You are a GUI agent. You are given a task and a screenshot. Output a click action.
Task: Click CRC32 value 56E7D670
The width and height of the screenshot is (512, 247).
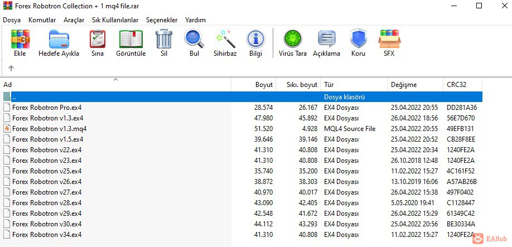click(x=461, y=118)
